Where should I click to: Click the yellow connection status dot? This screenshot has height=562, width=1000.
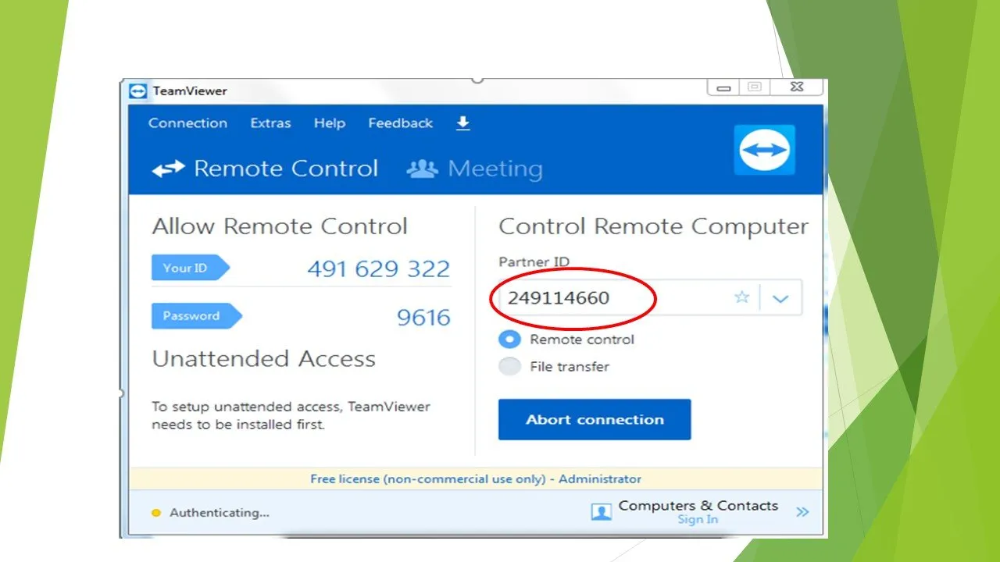(x=156, y=513)
